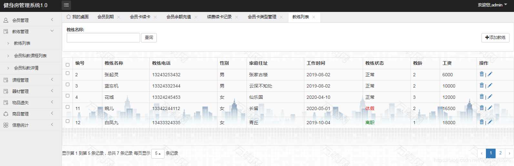Click the 会员管理 user icon in sidebar
This screenshot has height=166, width=514.
(6, 20)
